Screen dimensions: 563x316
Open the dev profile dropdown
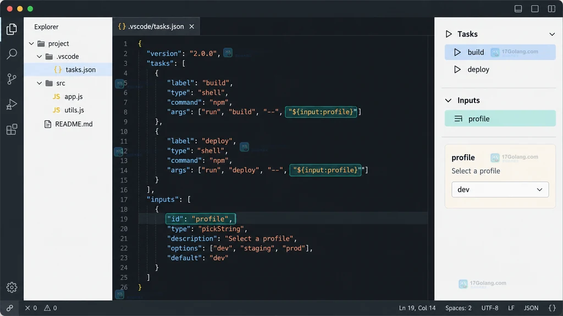click(x=500, y=189)
